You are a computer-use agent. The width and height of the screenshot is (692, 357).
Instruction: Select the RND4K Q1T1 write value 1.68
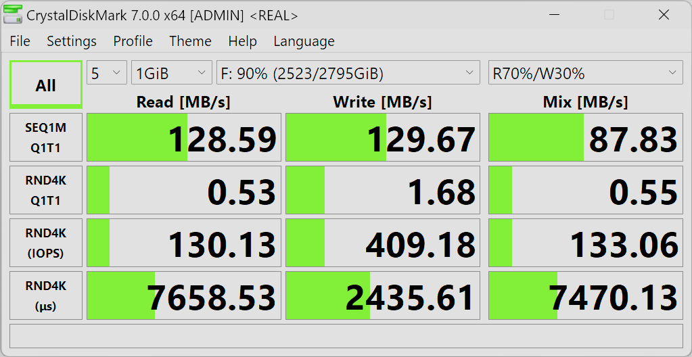(383, 190)
